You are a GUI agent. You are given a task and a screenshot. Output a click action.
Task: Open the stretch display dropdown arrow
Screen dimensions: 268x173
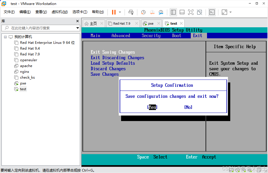point(231,12)
